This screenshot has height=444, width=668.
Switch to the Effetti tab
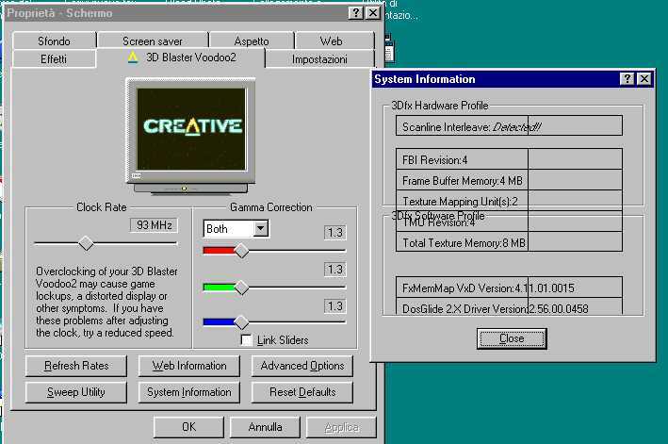(x=54, y=58)
